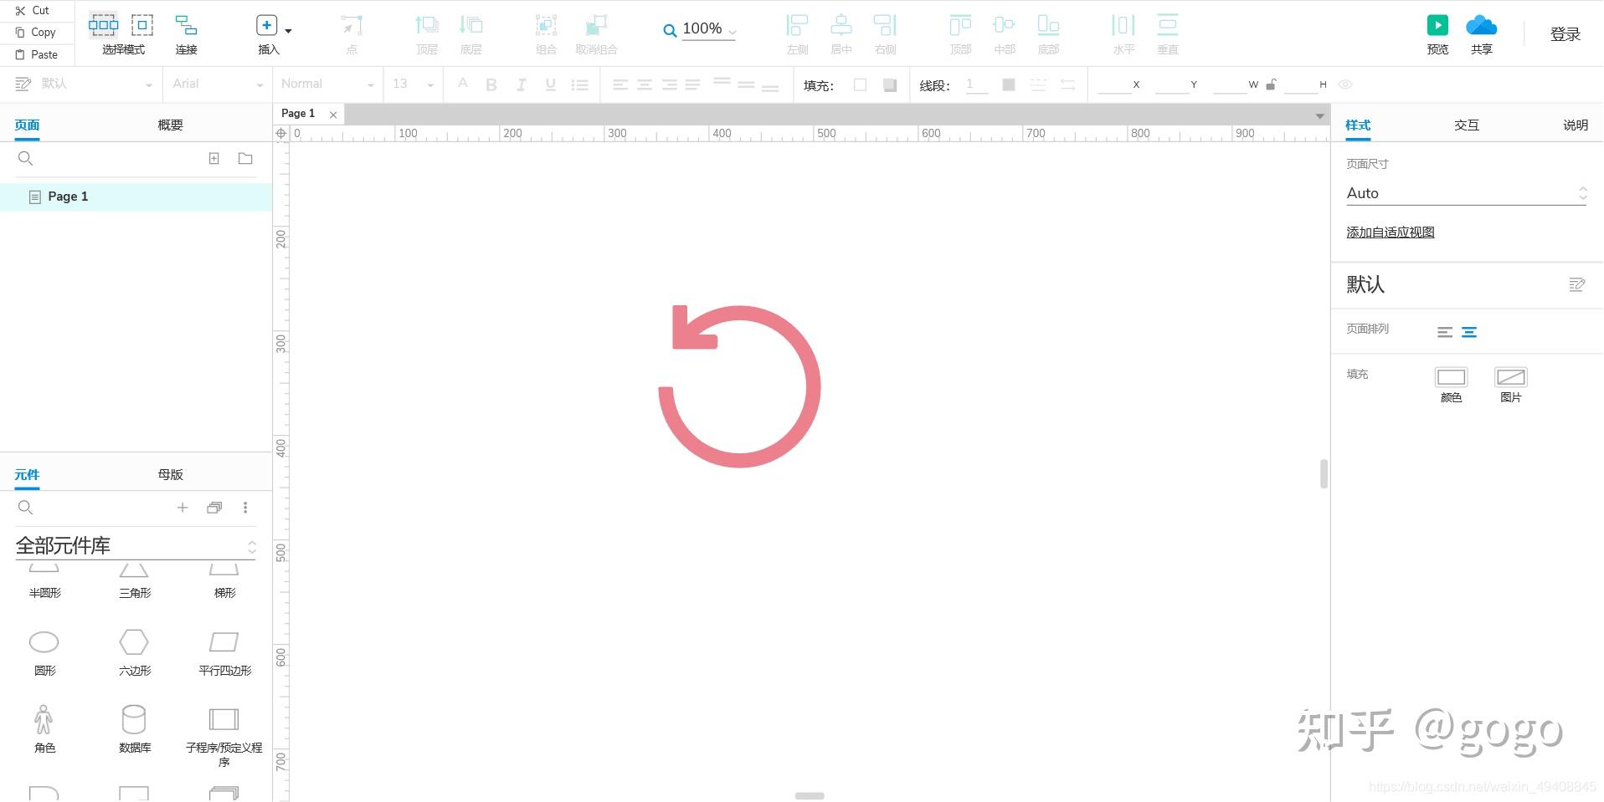
Task: Toggle bullet list formatting
Action: 579,84
